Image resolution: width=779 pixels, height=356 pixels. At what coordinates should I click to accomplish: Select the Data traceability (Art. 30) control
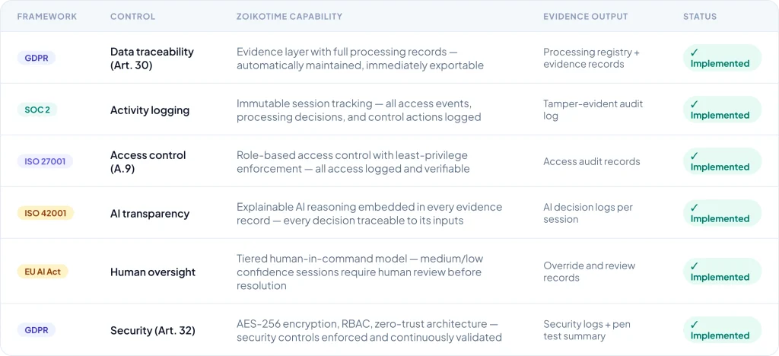[151, 58]
